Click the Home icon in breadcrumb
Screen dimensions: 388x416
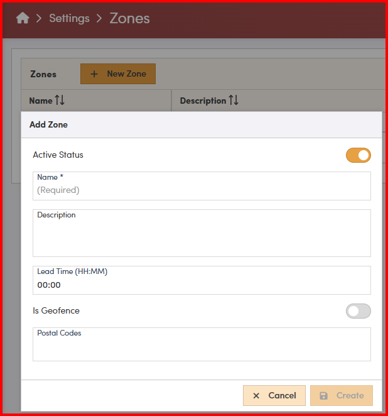click(23, 18)
